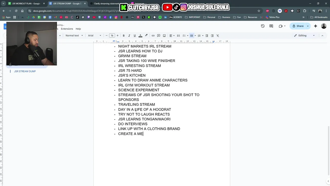This screenshot has height=186, width=330.
Task: Open the Help menu
Action: 78,29
